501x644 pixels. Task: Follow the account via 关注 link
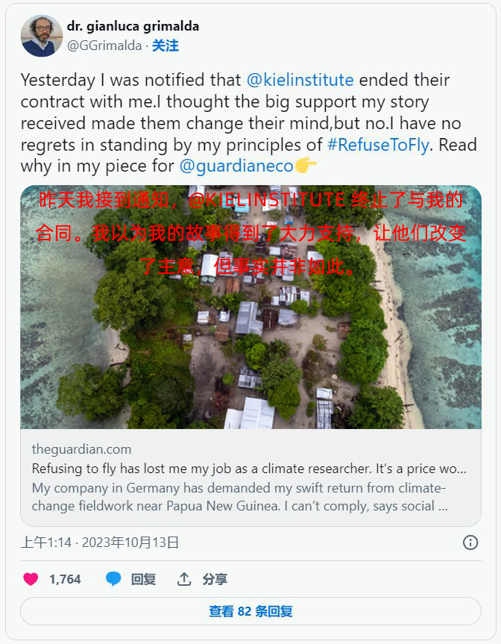[x=166, y=46]
